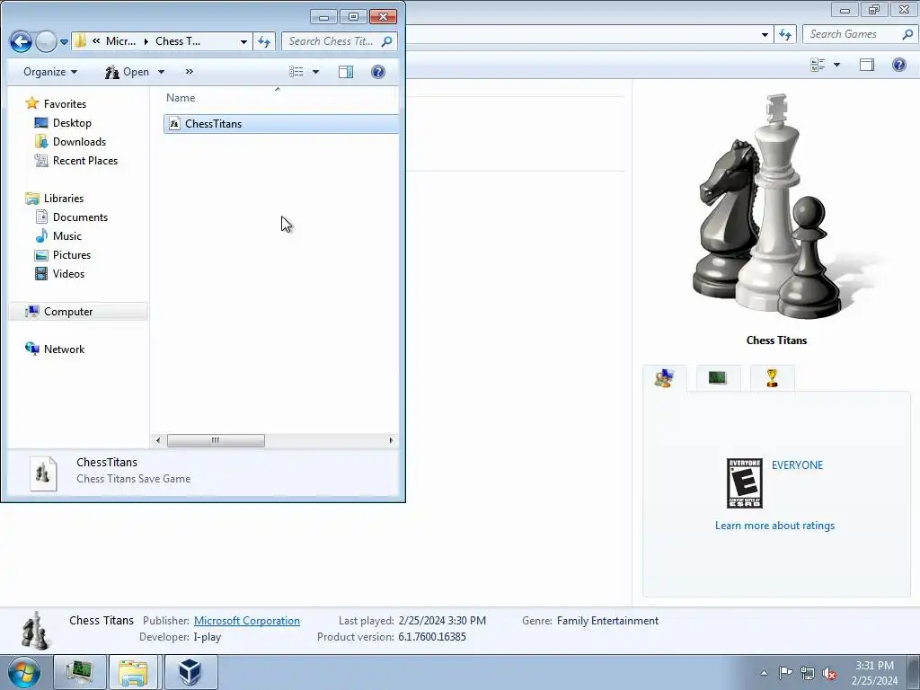Open help in front explorer window
This screenshot has height=690, width=920.
tap(378, 72)
